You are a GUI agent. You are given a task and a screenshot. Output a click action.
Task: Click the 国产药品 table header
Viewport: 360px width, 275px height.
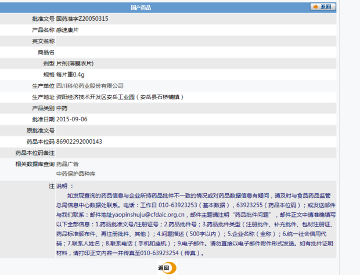(142, 8)
